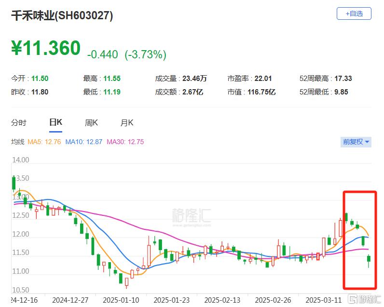The height and width of the screenshot is (307, 384).
Task: Click the 市值 value 116.75亿
Action: tap(261, 92)
